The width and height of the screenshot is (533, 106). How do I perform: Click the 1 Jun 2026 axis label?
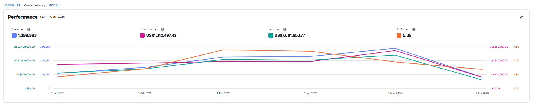pyautogui.click(x=482, y=93)
